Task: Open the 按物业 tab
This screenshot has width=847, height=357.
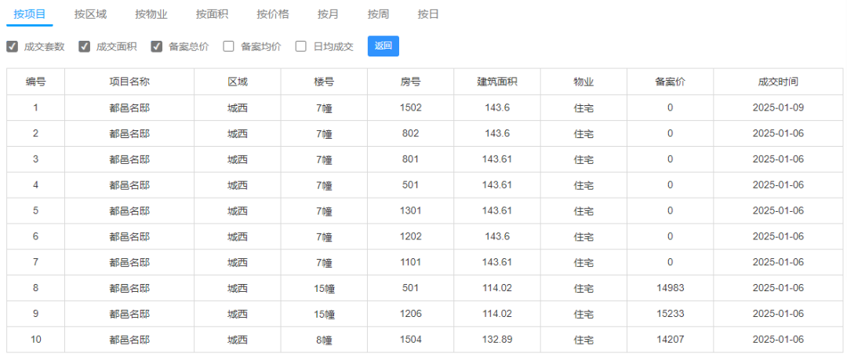Action: click(x=151, y=15)
